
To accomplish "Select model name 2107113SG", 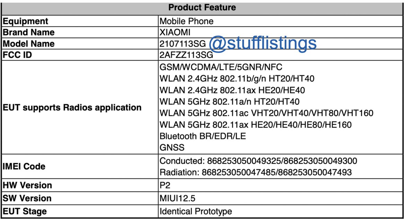I will [183, 44].
